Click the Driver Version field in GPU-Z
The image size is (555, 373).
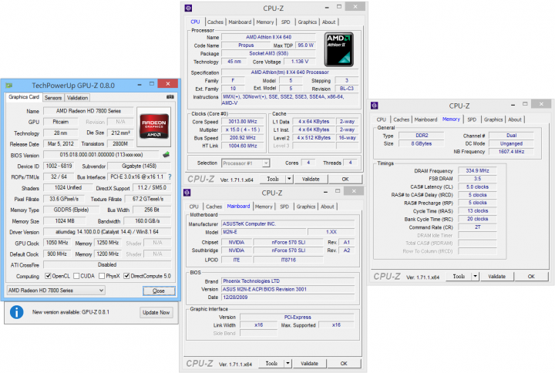point(107,232)
